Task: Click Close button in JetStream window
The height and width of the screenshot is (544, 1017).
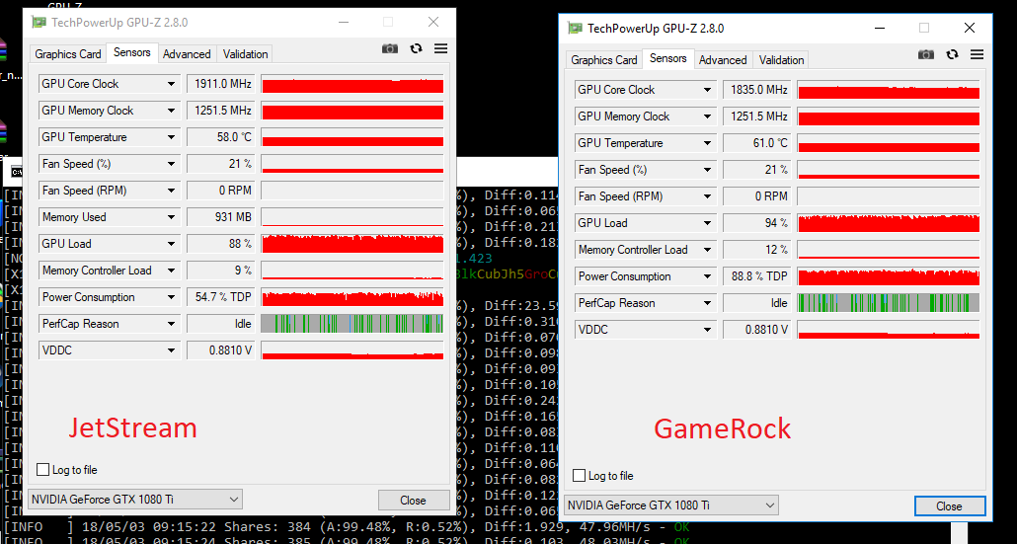Action: click(413, 500)
